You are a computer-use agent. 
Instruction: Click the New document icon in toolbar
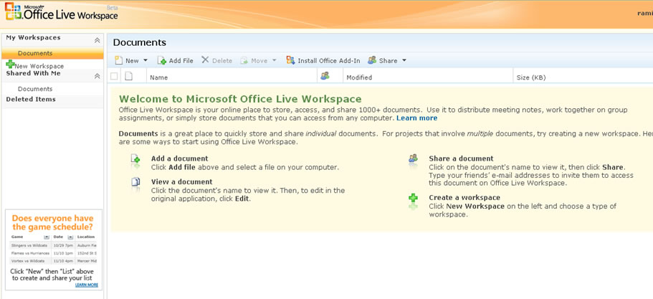(x=119, y=60)
